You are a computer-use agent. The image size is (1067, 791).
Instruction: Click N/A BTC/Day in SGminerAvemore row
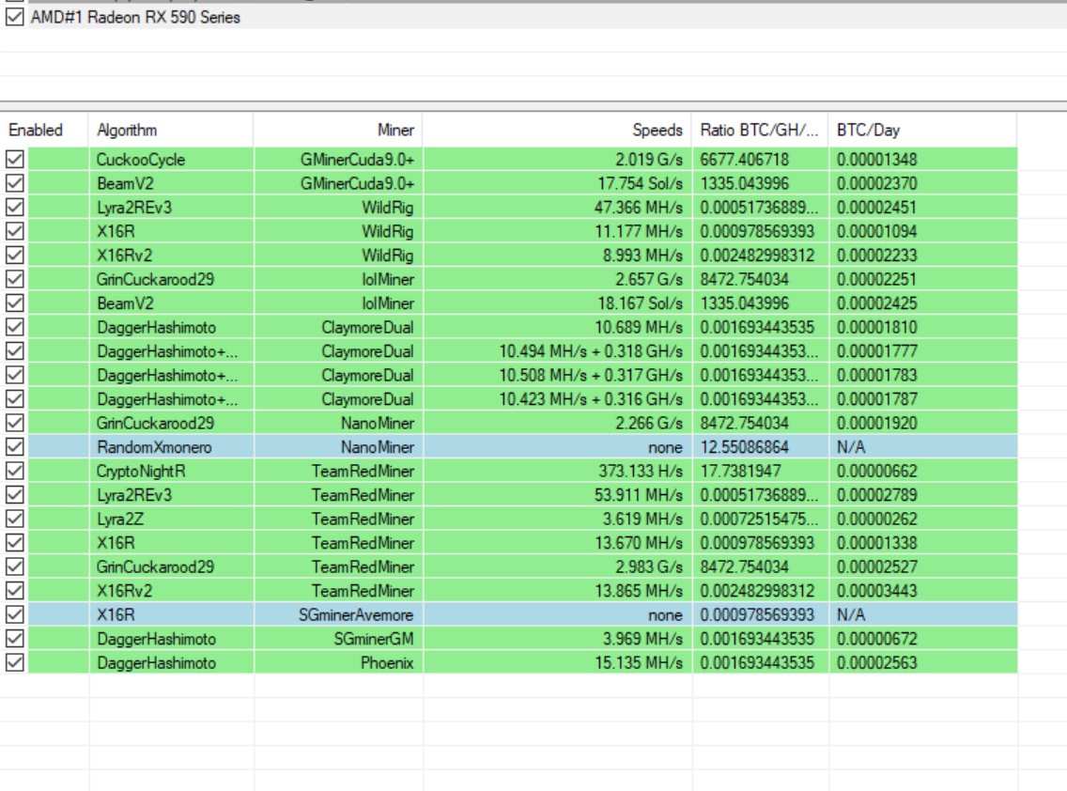click(851, 614)
